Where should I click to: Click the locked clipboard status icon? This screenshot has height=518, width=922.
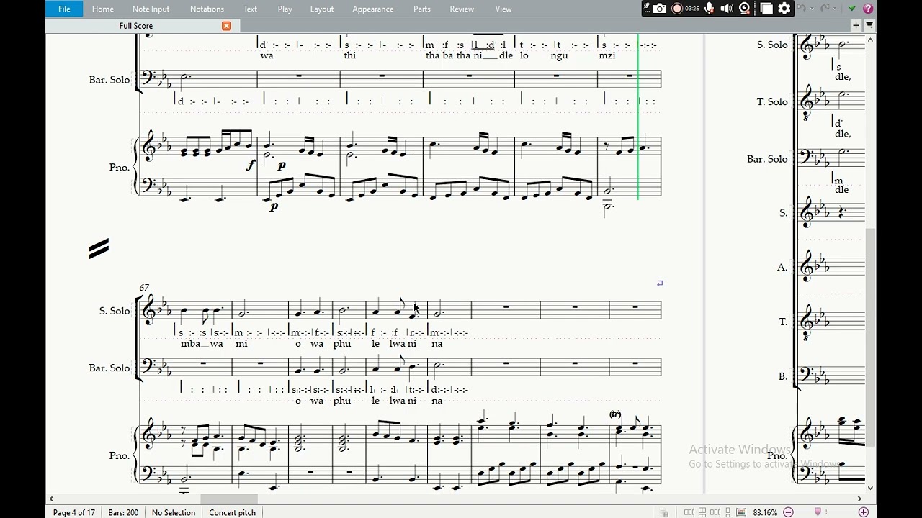coord(664,513)
